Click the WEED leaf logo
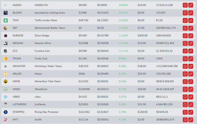Viewport: 197px width, 124px height. click(6, 89)
